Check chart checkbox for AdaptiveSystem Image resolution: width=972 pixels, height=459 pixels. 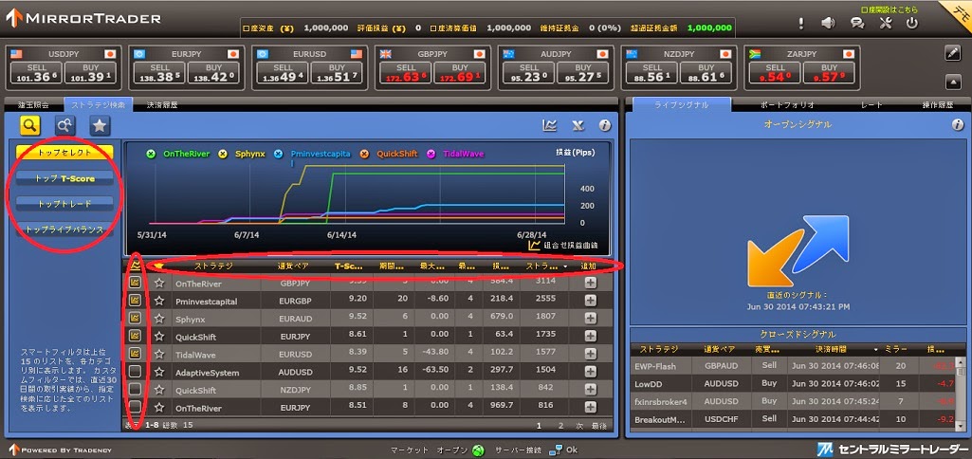[x=136, y=372]
